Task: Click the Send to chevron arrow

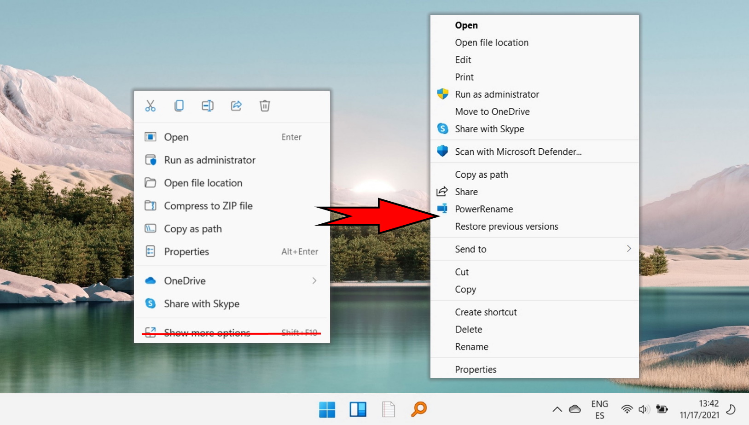Action: [x=629, y=249]
